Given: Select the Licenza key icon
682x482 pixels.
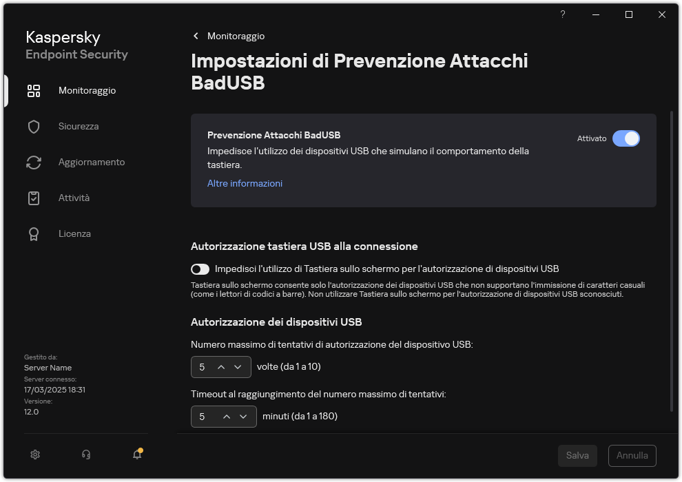Looking at the screenshot, I should (34, 233).
